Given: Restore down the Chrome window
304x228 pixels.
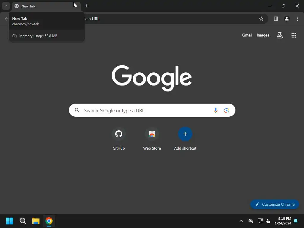Looking at the screenshot, I should point(283,6).
